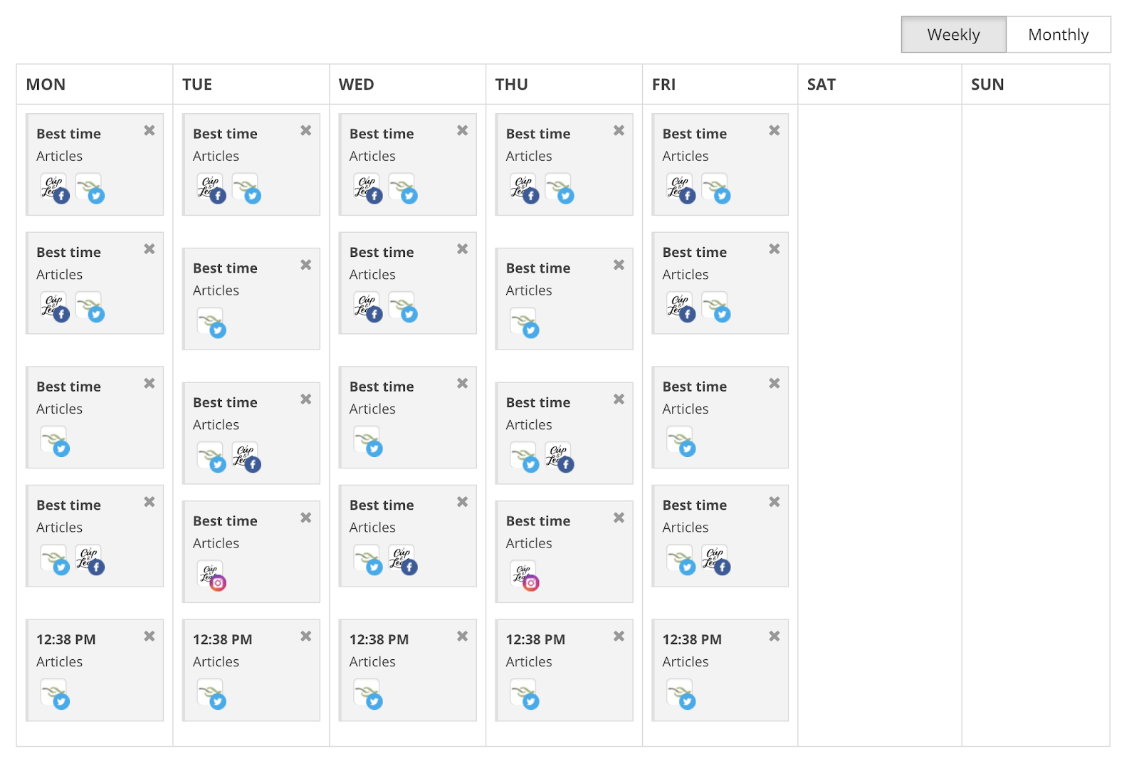Click the Instagram profile icon on Tuesday

[211, 575]
